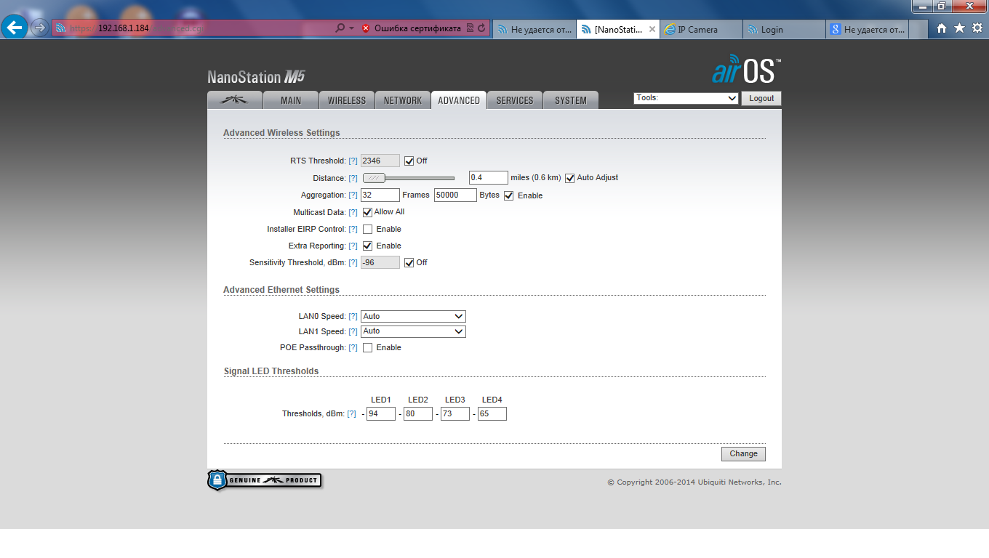
Task: Switch to IP Camera browser tab
Action: click(702, 29)
